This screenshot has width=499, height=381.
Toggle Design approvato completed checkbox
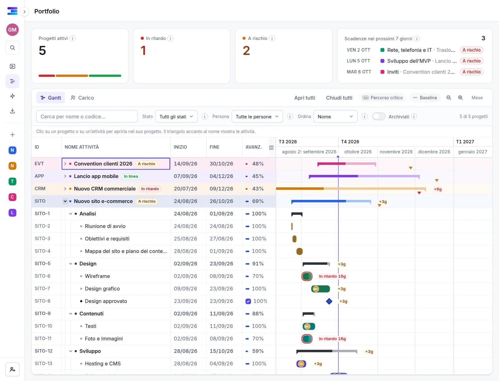[x=248, y=301]
